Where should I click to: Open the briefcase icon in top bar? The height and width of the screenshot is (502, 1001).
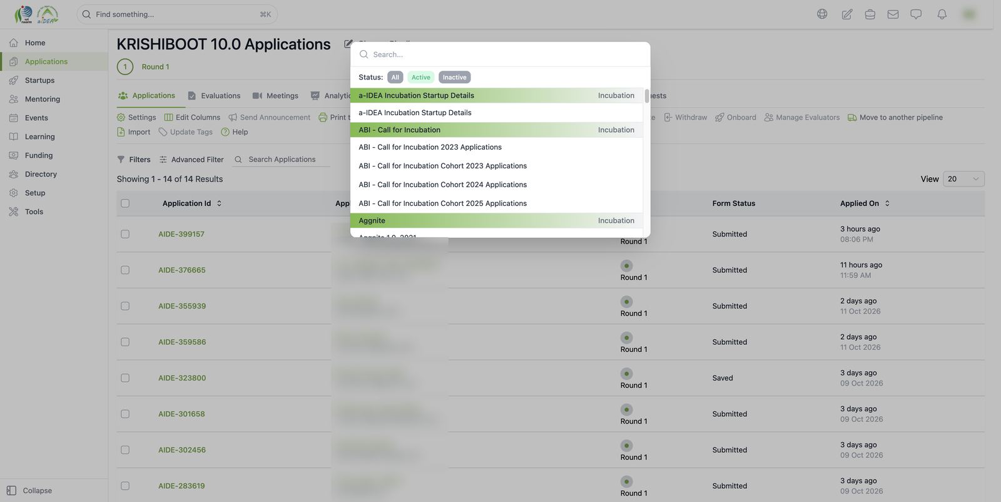pyautogui.click(x=870, y=14)
